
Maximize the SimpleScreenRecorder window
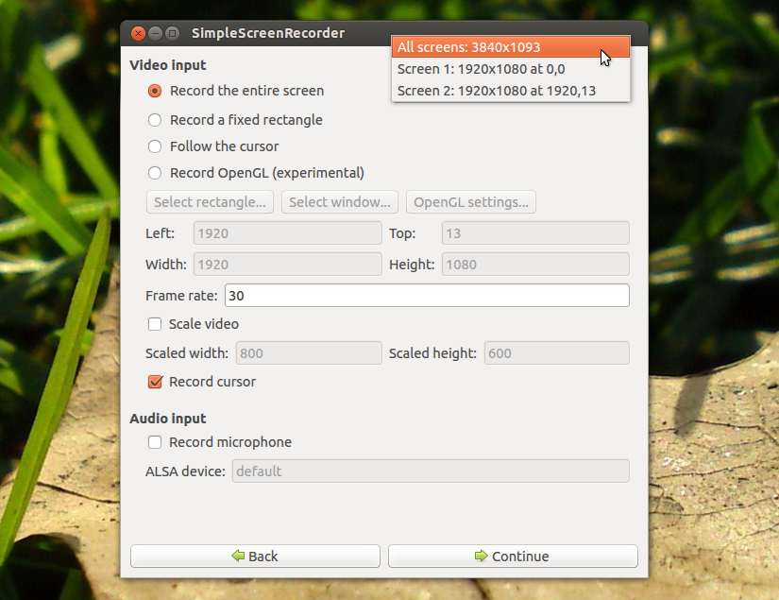click(173, 33)
